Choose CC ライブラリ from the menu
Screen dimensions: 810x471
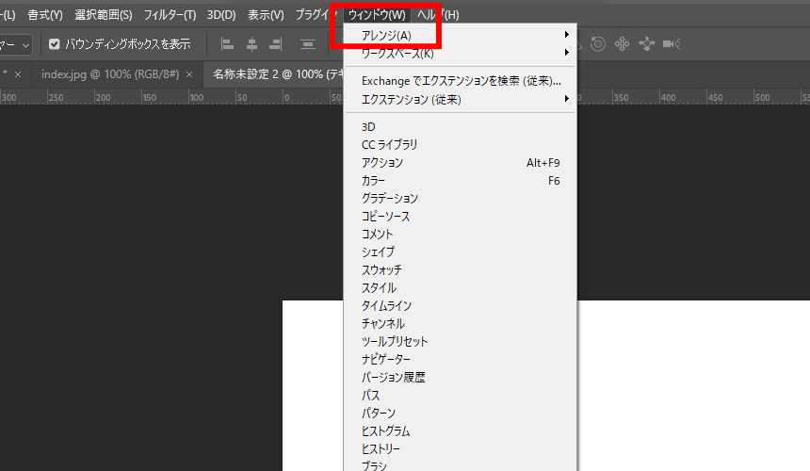coord(390,145)
